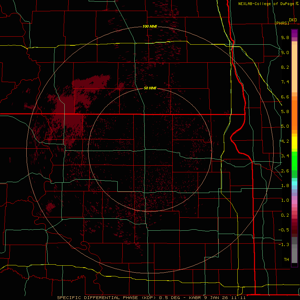Click the '[PHAS]' units label
The width and height of the screenshot is (300, 300).
(x=282, y=23)
